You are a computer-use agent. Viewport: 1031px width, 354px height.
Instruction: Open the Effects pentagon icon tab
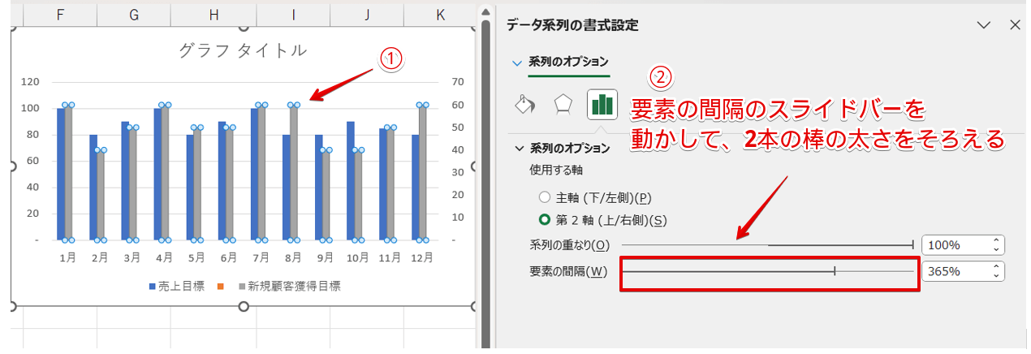coord(562,105)
